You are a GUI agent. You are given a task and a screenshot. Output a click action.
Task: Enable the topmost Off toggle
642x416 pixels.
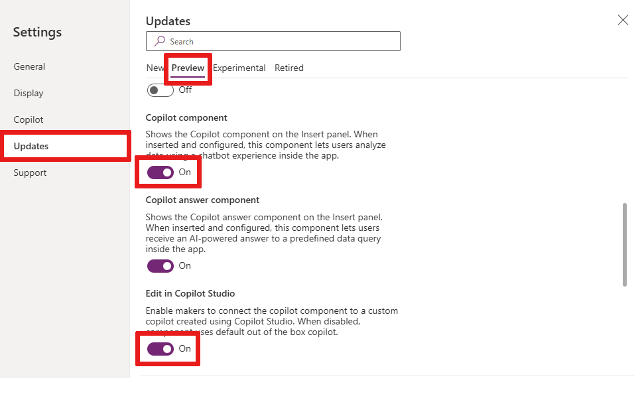[160, 90]
